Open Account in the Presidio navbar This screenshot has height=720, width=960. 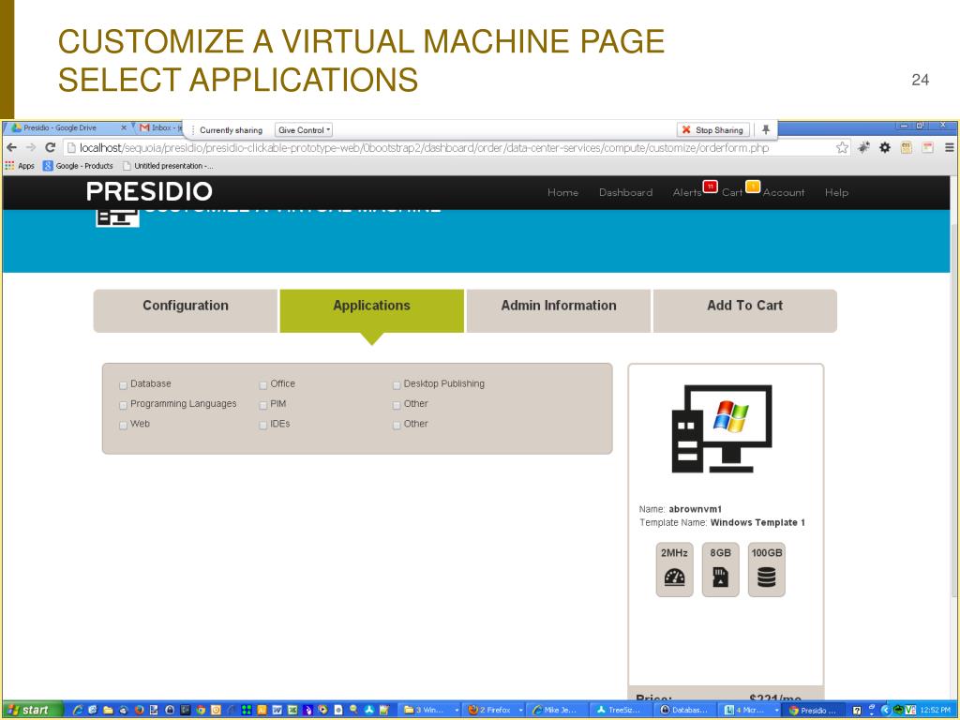pos(784,192)
